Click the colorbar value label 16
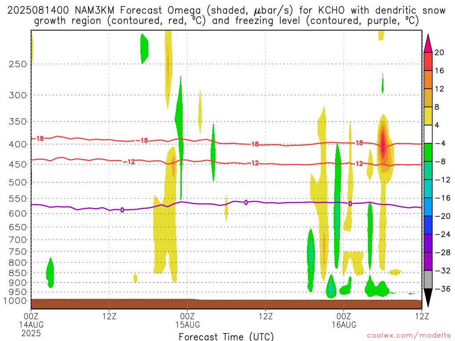 [x=439, y=71]
